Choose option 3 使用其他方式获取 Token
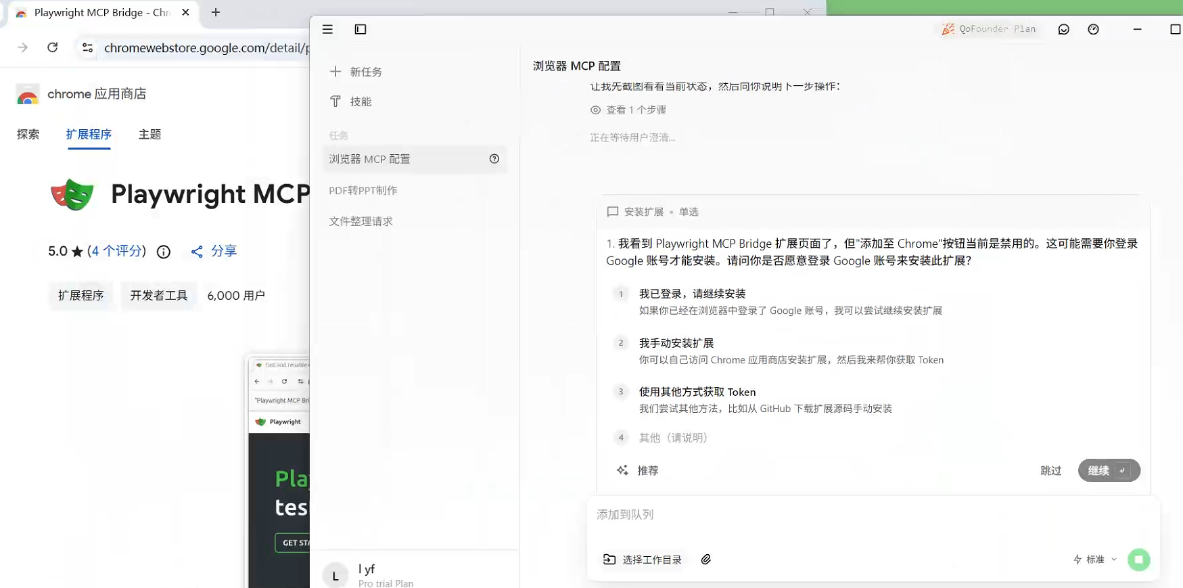This screenshot has width=1183, height=588. pyautogui.click(x=697, y=392)
